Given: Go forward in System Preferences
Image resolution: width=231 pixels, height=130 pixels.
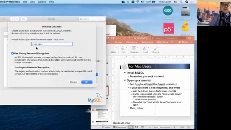Looking at the screenshot, I should pos(17,19).
